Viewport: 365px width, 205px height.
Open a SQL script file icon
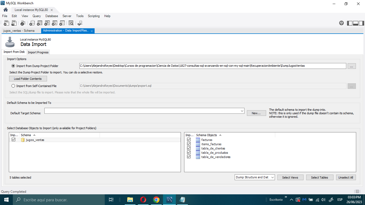point(14,23)
